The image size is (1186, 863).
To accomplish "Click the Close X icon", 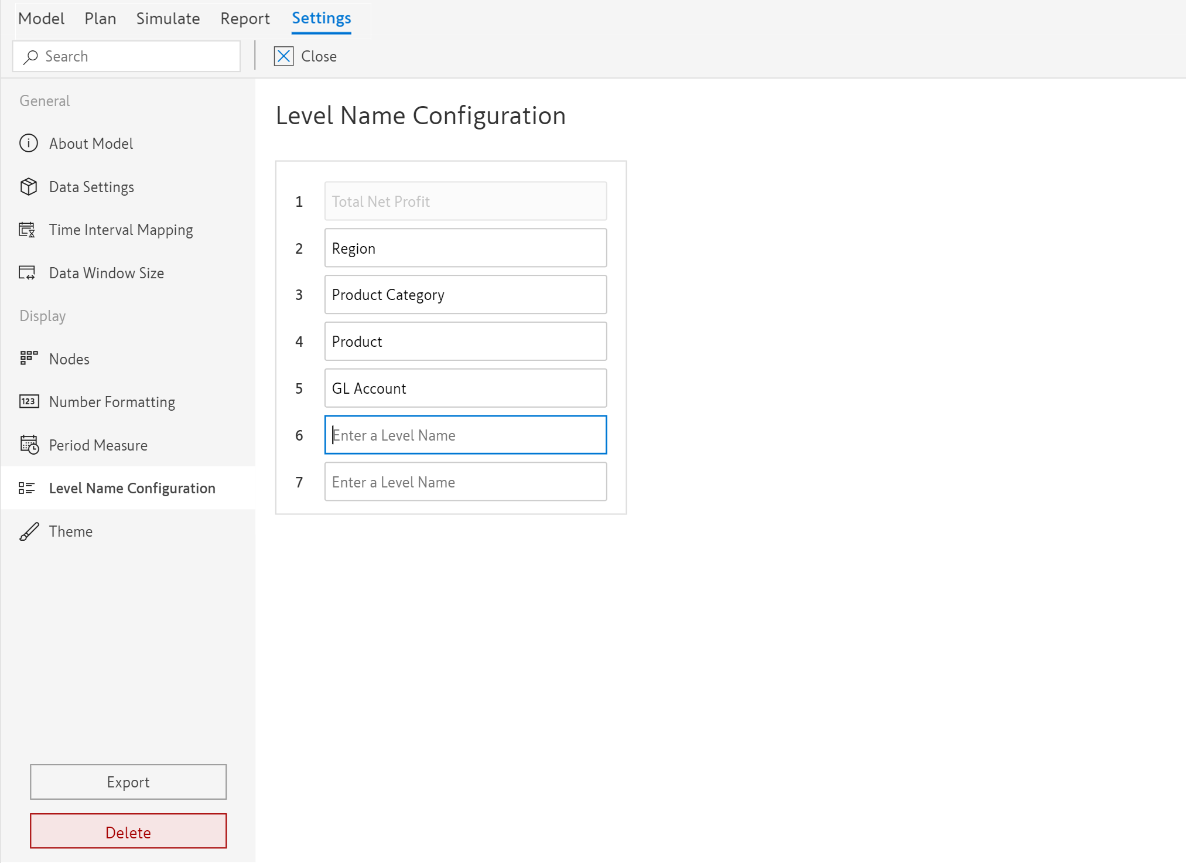I will point(283,56).
